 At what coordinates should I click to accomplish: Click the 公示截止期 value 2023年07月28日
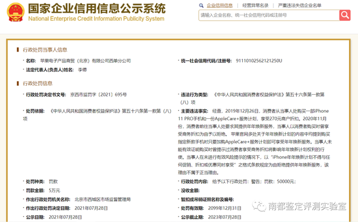225,217
